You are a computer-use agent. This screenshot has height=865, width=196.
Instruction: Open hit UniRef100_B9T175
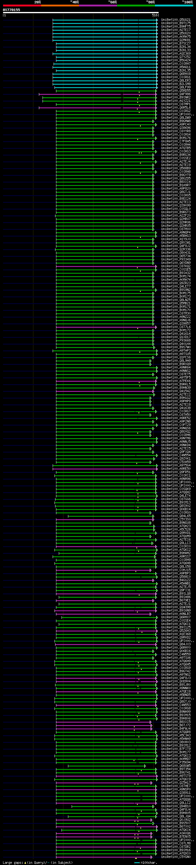pos(176,23)
